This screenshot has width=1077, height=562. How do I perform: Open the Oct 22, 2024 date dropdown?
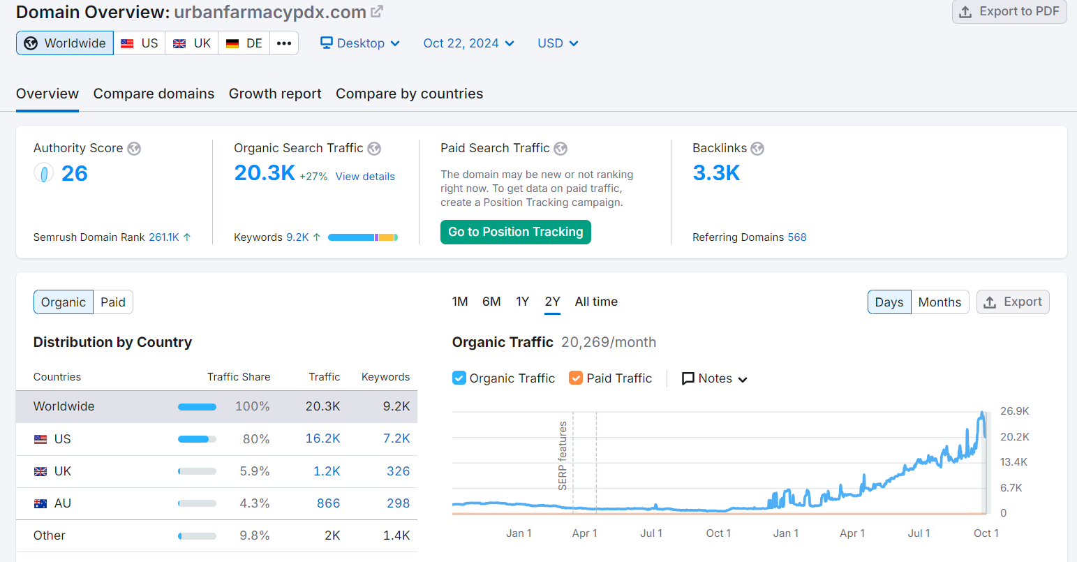pyautogui.click(x=469, y=43)
